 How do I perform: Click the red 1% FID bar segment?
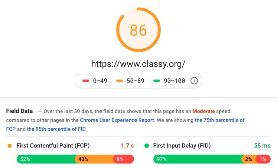[263, 159]
